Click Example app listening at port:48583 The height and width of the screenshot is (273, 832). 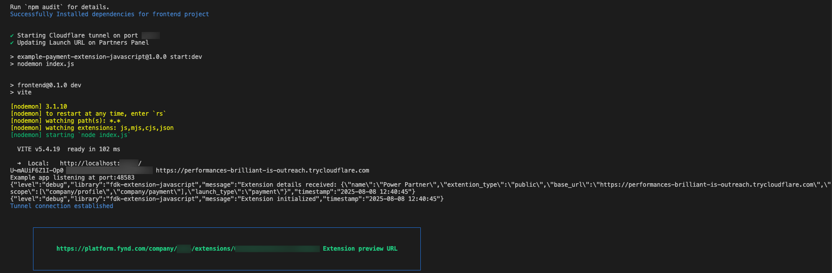coord(72,178)
